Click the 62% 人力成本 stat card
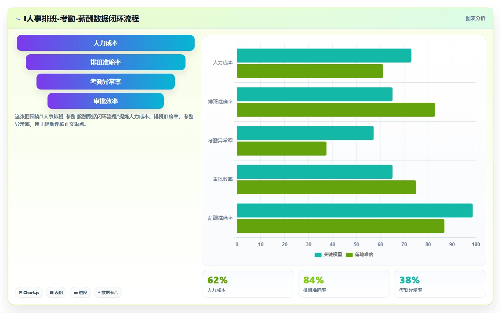The image size is (501, 313). (x=248, y=284)
